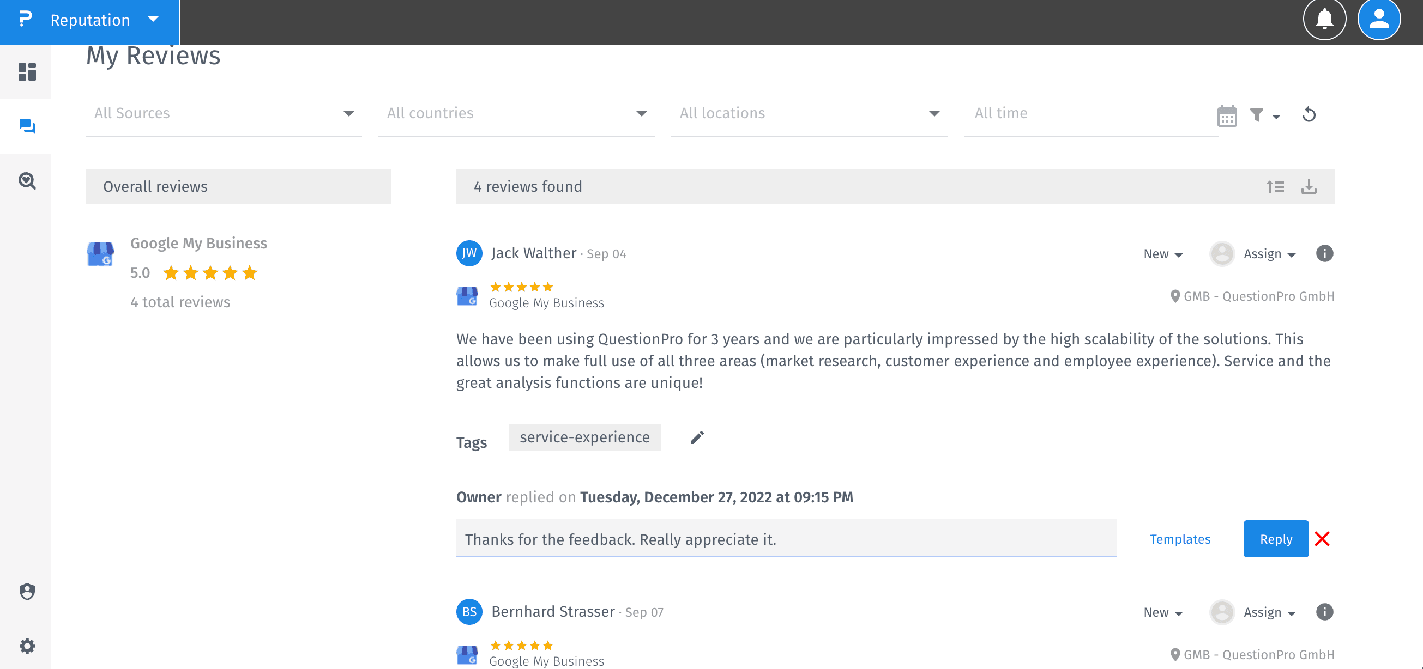Image resolution: width=1423 pixels, height=669 pixels.
Task: Click the calendar date picker icon
Action: pos(1226,115)
